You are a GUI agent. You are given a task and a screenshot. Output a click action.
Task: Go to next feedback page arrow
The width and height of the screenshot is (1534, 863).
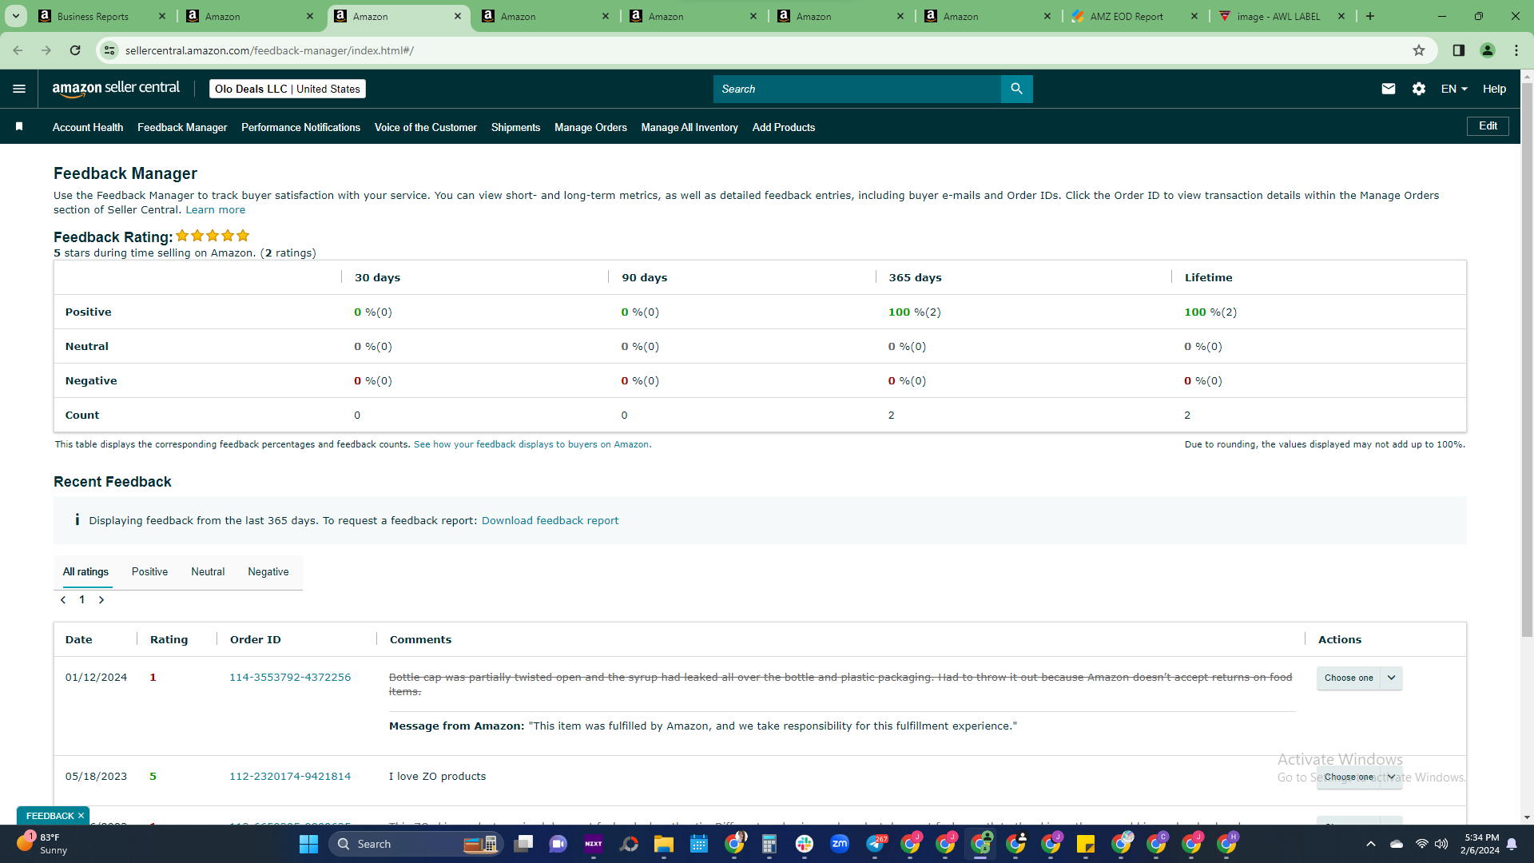(101, 600)
